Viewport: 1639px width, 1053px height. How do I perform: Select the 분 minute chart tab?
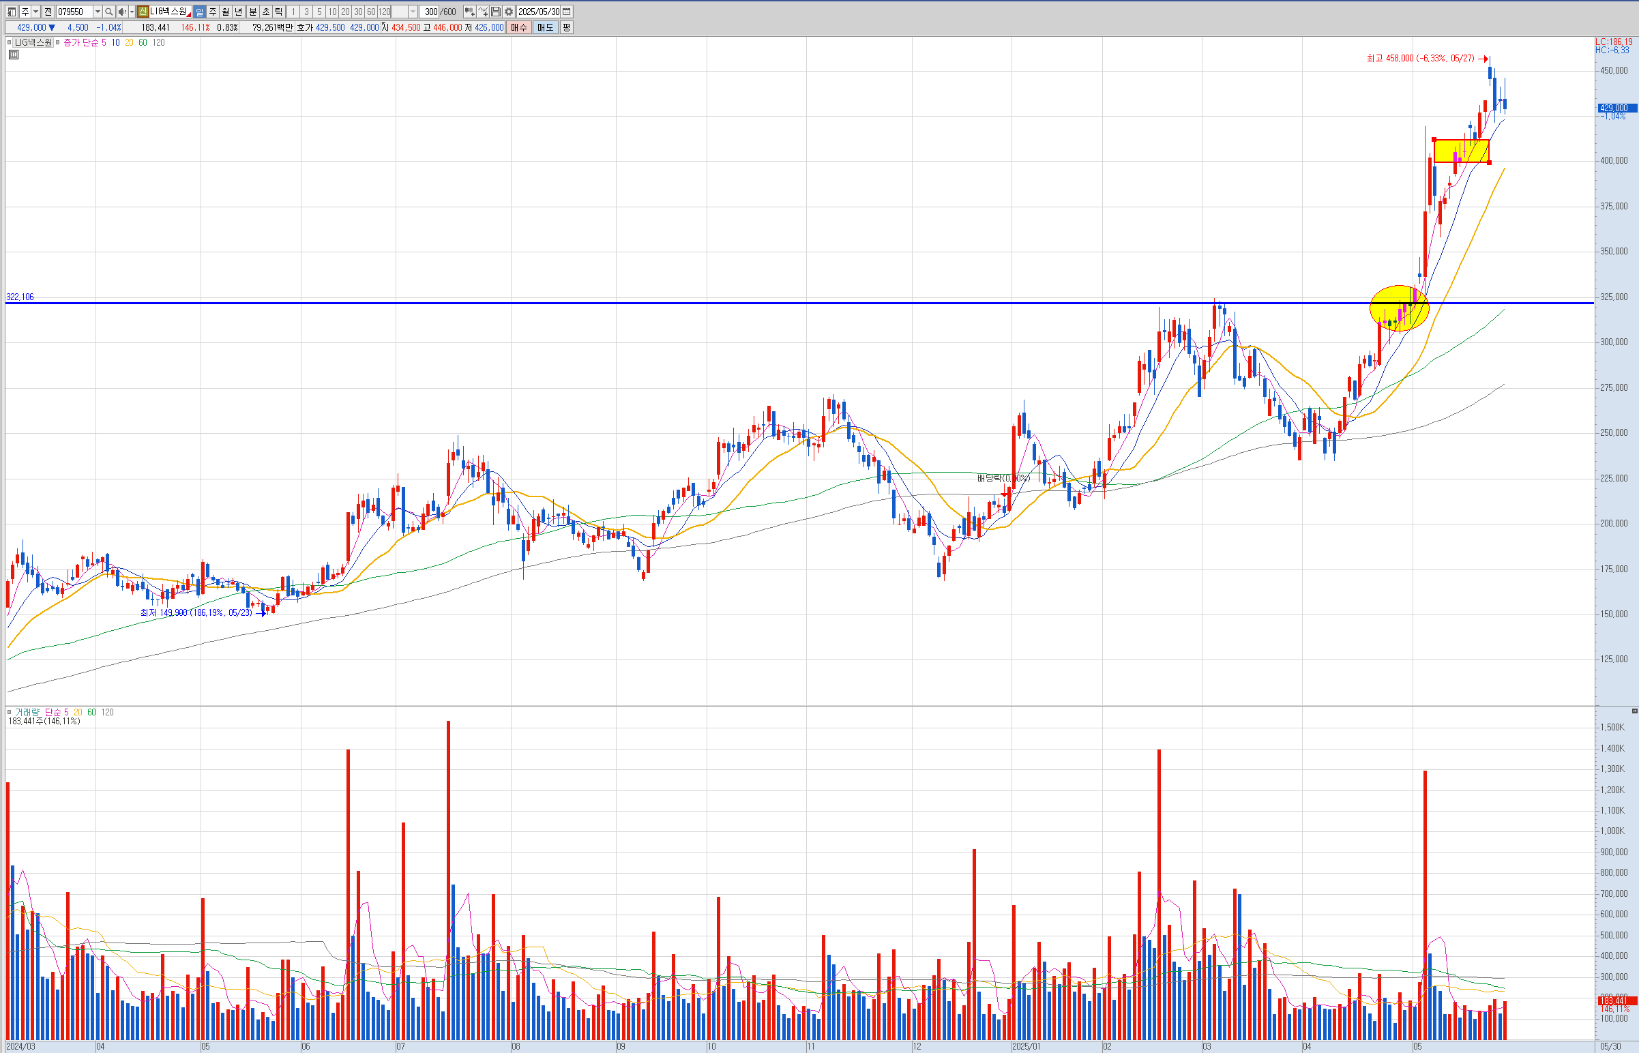pos(252,12)
